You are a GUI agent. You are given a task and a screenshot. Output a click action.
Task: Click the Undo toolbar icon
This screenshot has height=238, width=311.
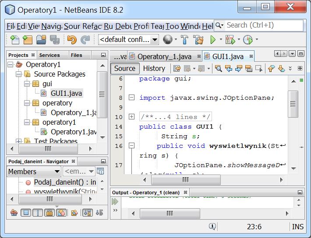click(72, 40)
